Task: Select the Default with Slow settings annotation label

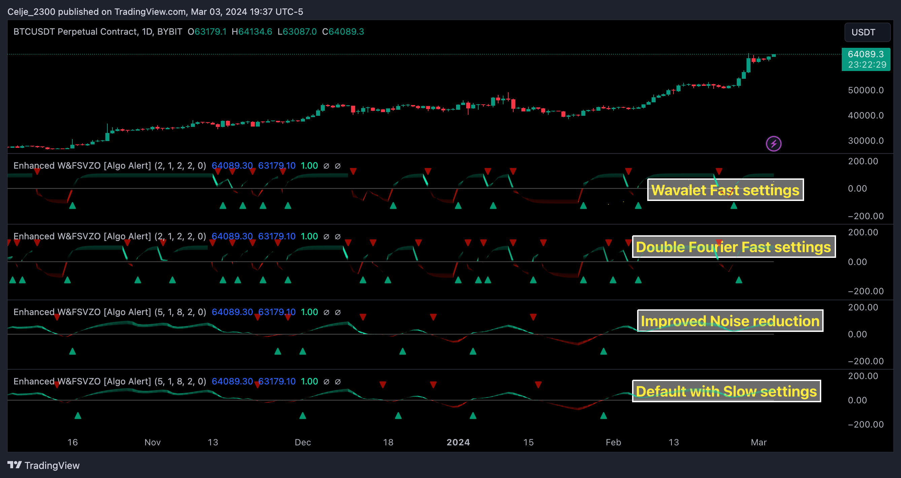Action: [x=726, y=391]
